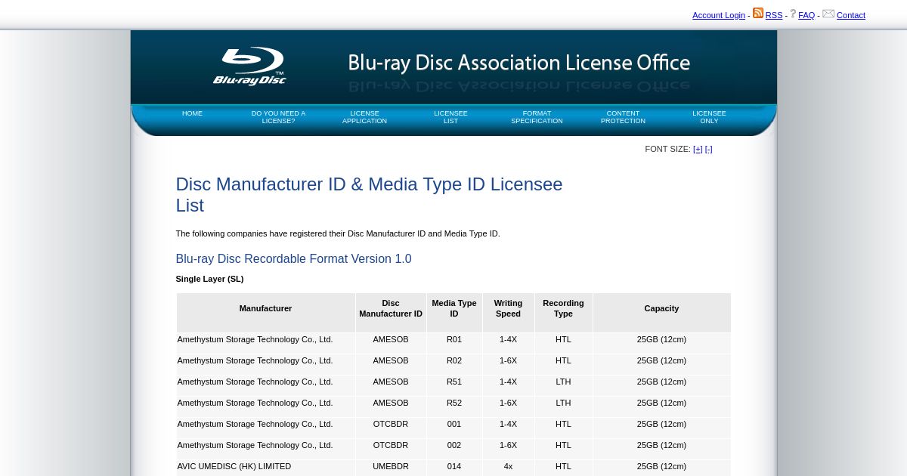Decrease font size with [-]
This screenshot has height=476, width=907.
709,149
